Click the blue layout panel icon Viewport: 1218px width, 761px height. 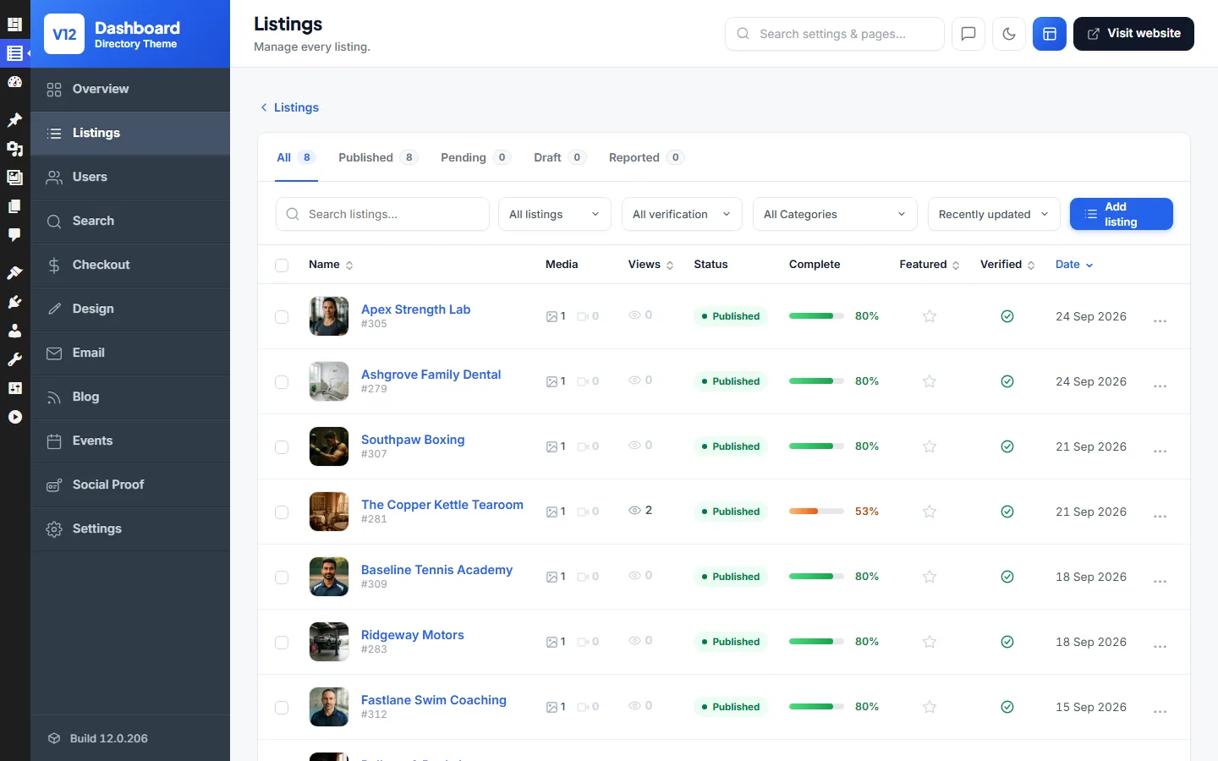click(1050, 34)
